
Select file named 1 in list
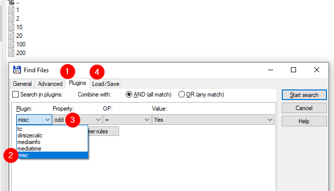click(x=18, y=10)
